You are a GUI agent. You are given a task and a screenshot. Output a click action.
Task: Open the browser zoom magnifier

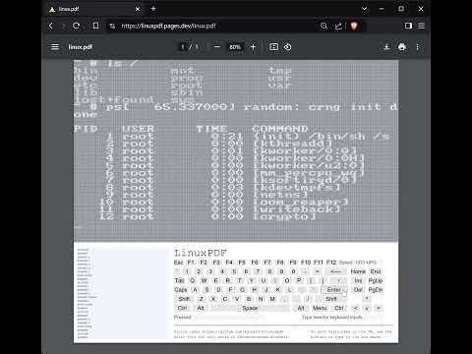tap(324, 26)
